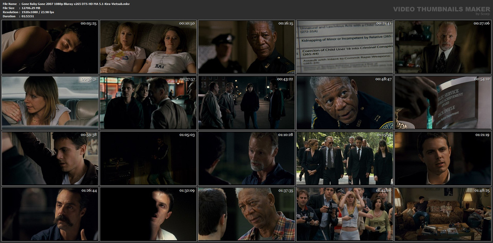Select the file size value 12706.29 MB
This screenshot has height=243, width=493.
coord(31,8)
